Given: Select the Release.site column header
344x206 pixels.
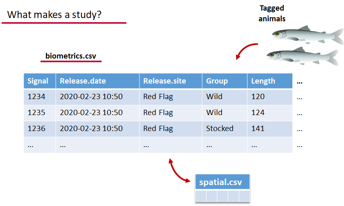Looking at the screenshot, I should (x=171, y=81).
